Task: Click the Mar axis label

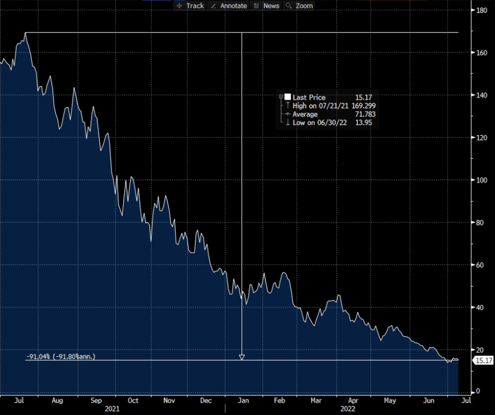Action: (x=316, y=400)
